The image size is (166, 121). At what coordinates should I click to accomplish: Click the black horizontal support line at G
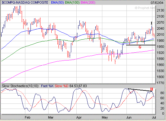tap(141, 45)
